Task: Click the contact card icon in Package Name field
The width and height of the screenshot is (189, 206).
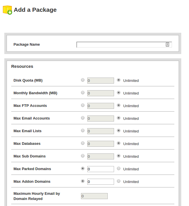Action: 167,45
